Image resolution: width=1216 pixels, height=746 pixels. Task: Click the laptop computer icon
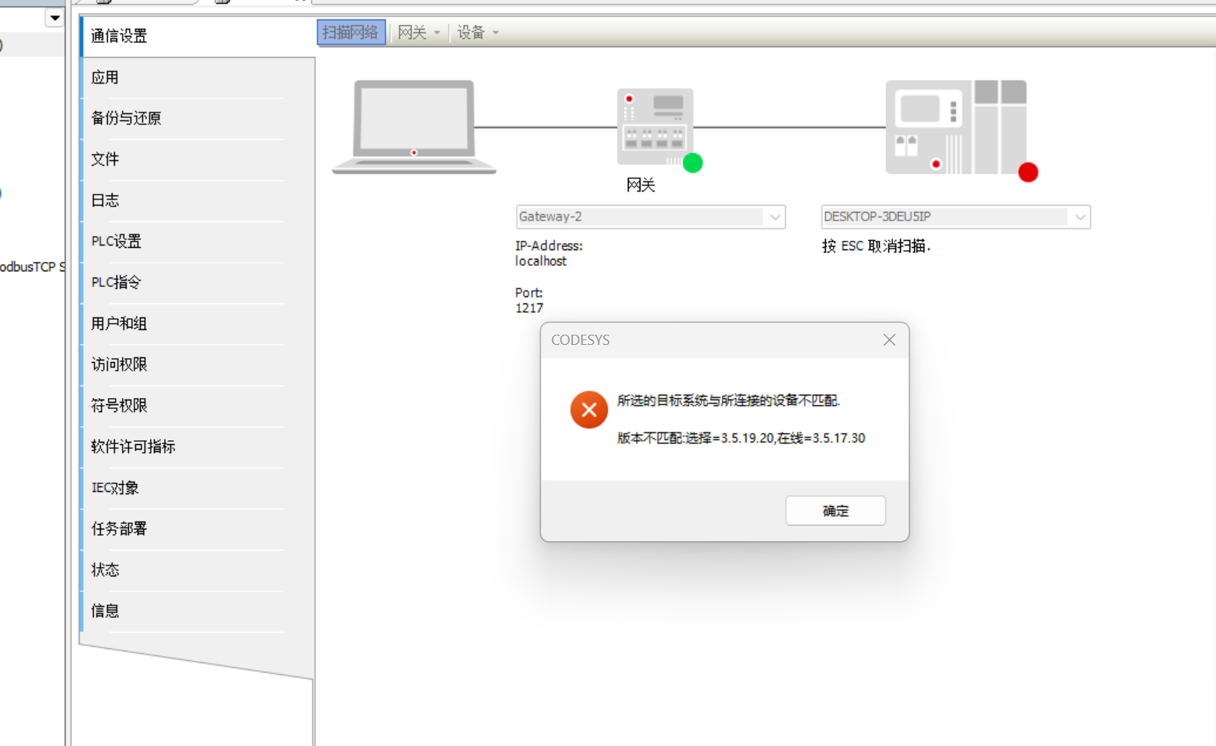coord(414,126)
